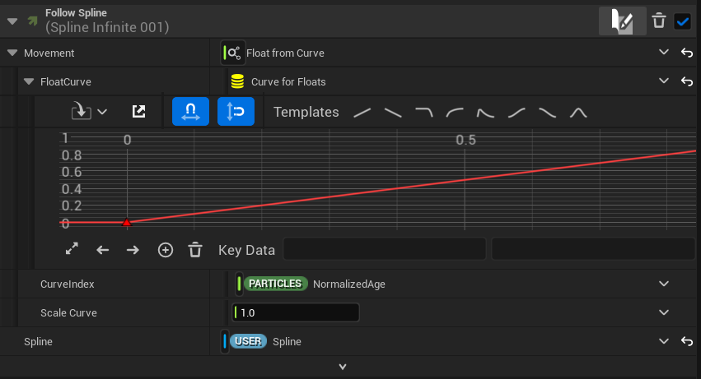Image resolution: width=701 pixels, height=379 pixels.
Task: Toggle horizontal key snapping in curve toolbar
Action: pos(190,112)
